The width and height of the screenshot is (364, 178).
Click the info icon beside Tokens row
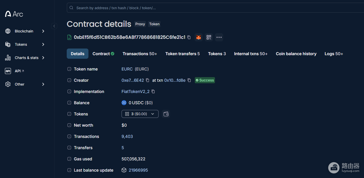coord(69,114)
